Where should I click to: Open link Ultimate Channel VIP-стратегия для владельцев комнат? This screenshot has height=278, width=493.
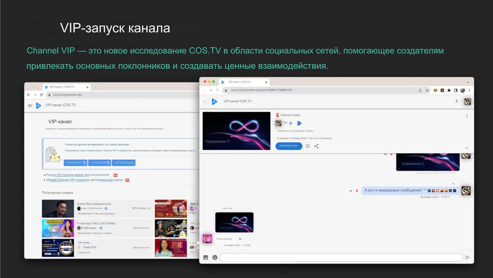[84, 180]
